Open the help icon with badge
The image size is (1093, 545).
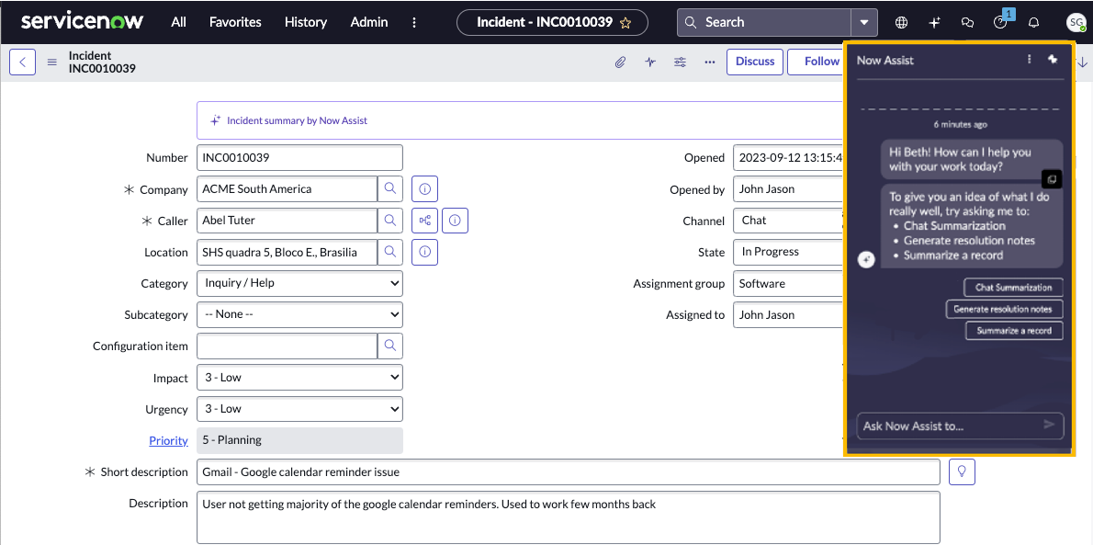pyautogui.click(x=1001, y=21)
